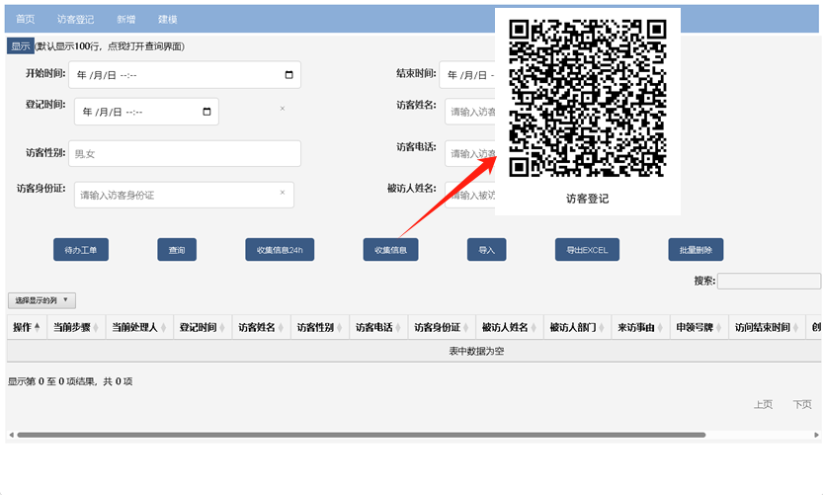
Task: Click the 访客性别 input field
Action: click(184, 153)
